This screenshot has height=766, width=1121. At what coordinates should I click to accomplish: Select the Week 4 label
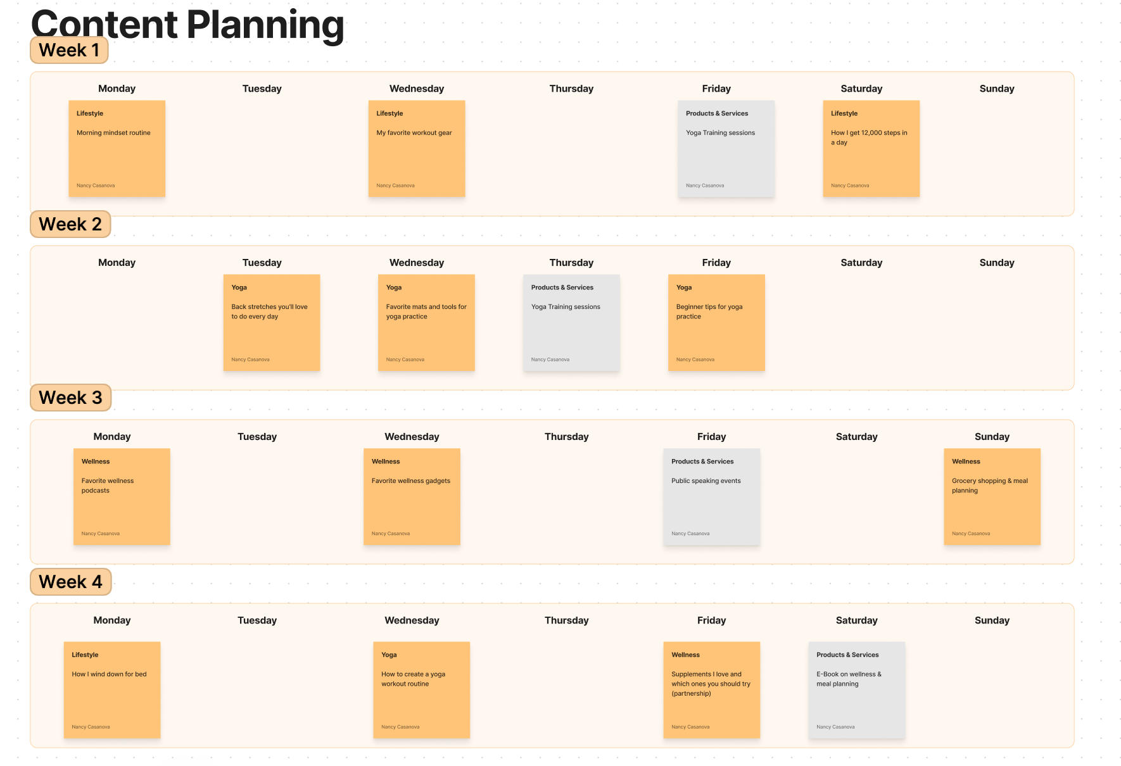[70, 582]
